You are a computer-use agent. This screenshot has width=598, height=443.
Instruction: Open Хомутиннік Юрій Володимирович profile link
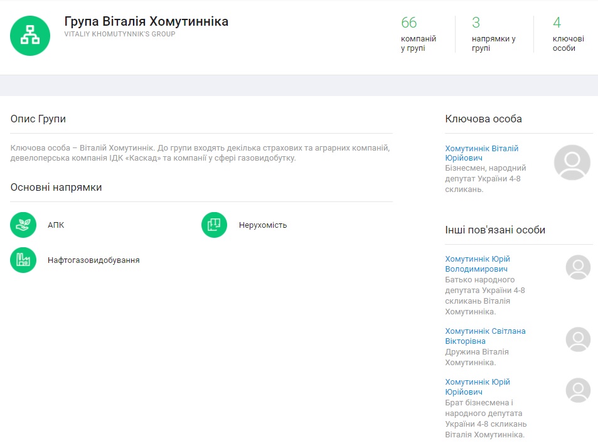point(477,264)
